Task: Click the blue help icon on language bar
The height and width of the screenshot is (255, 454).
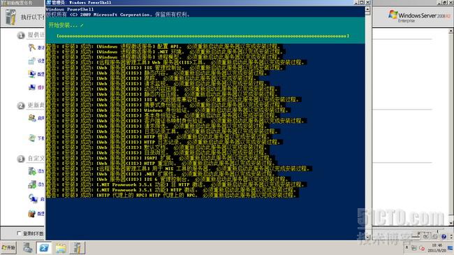Action: point(444,236)
